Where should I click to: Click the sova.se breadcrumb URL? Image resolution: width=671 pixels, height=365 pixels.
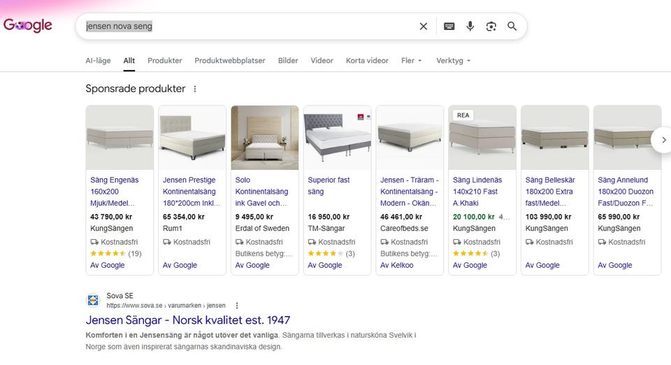click(x=166, y=306)
